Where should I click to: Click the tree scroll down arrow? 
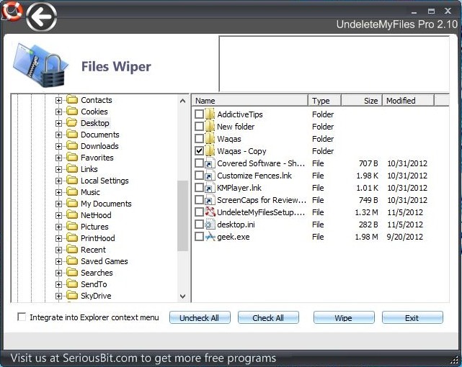(x=182, y=296)
